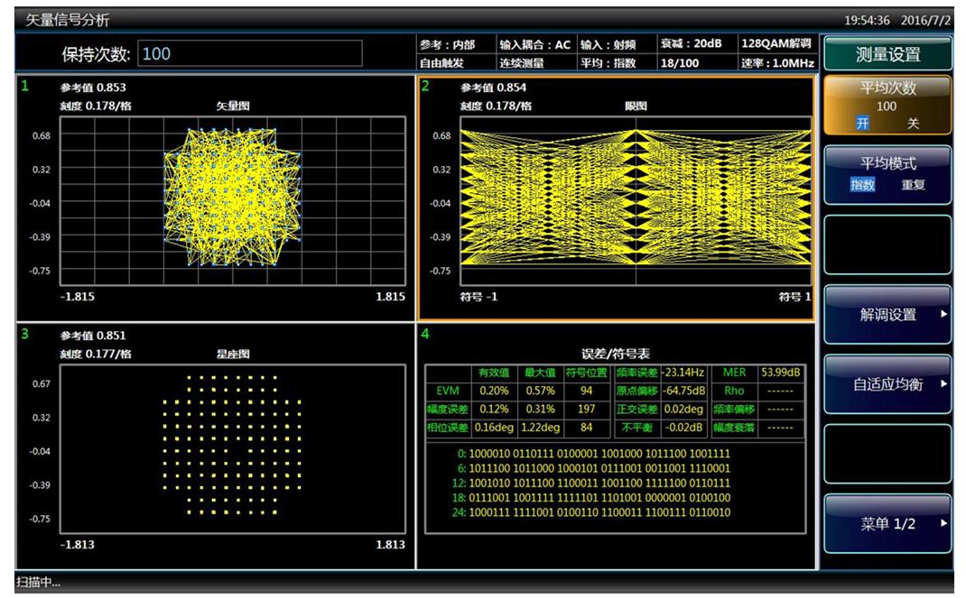Select 重复 averaging mode
This screenshot has width=966, height=598.
click(913, 185)
